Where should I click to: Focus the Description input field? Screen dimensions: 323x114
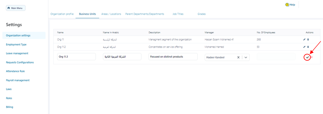tap(173, 57)
